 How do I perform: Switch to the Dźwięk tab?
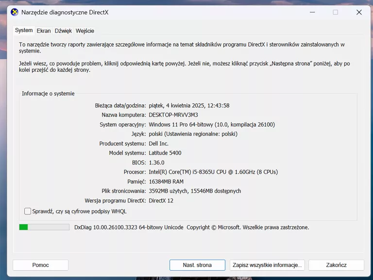coord(63,31)
